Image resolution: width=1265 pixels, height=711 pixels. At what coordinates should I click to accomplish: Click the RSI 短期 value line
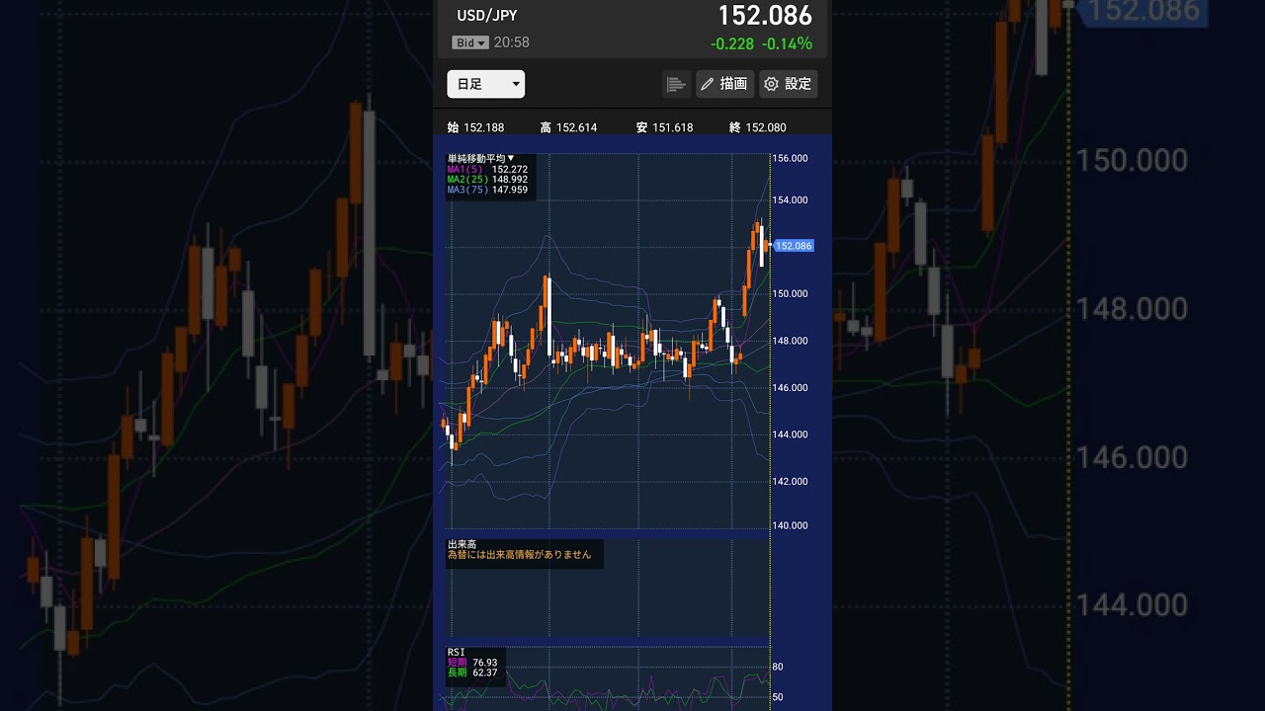click(x=472, y=663)
